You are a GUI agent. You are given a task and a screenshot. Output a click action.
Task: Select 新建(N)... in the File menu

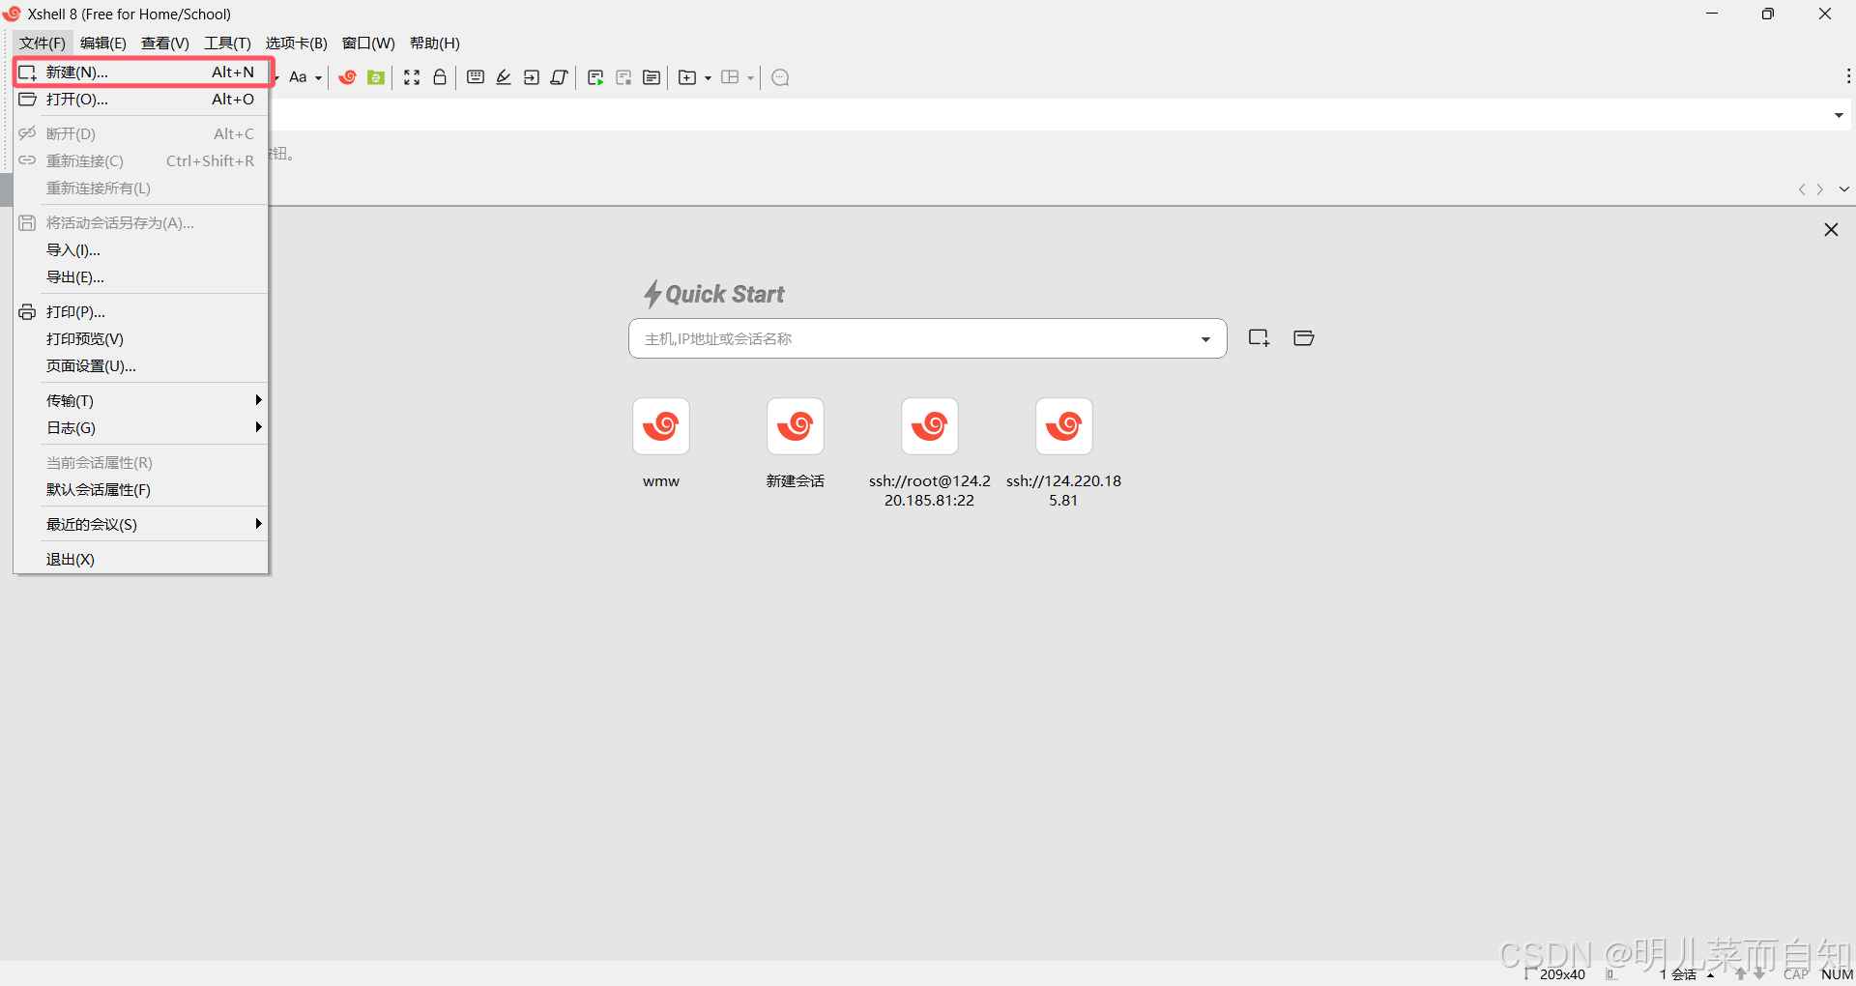141,72
